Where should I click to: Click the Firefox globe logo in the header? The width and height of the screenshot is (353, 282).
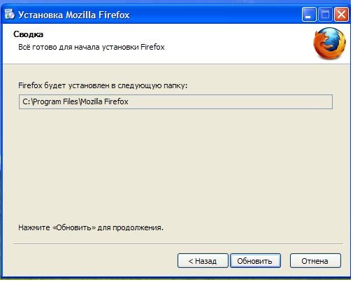point(329,43)
